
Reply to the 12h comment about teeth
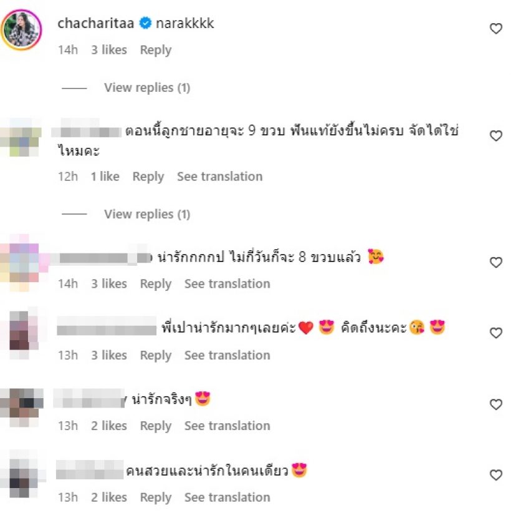[148, 177]
